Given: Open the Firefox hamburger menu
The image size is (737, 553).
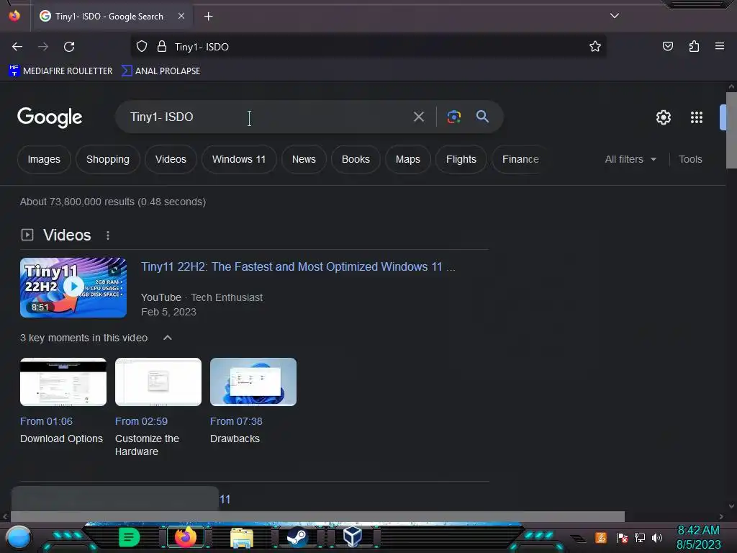Looking at the screenshot, I should pyautogui.click(x=719, y=46).
